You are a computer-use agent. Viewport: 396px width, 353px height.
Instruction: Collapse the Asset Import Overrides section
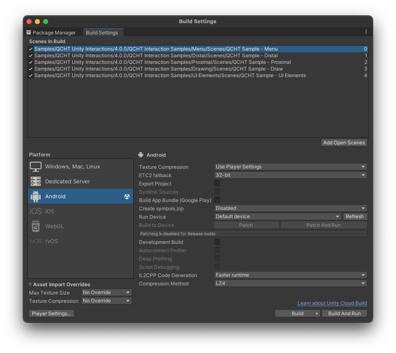30,285
